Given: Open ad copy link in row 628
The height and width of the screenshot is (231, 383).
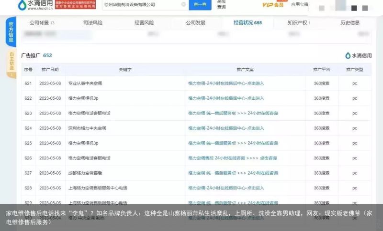Looking at the screenshot, I should pos(226,188).
